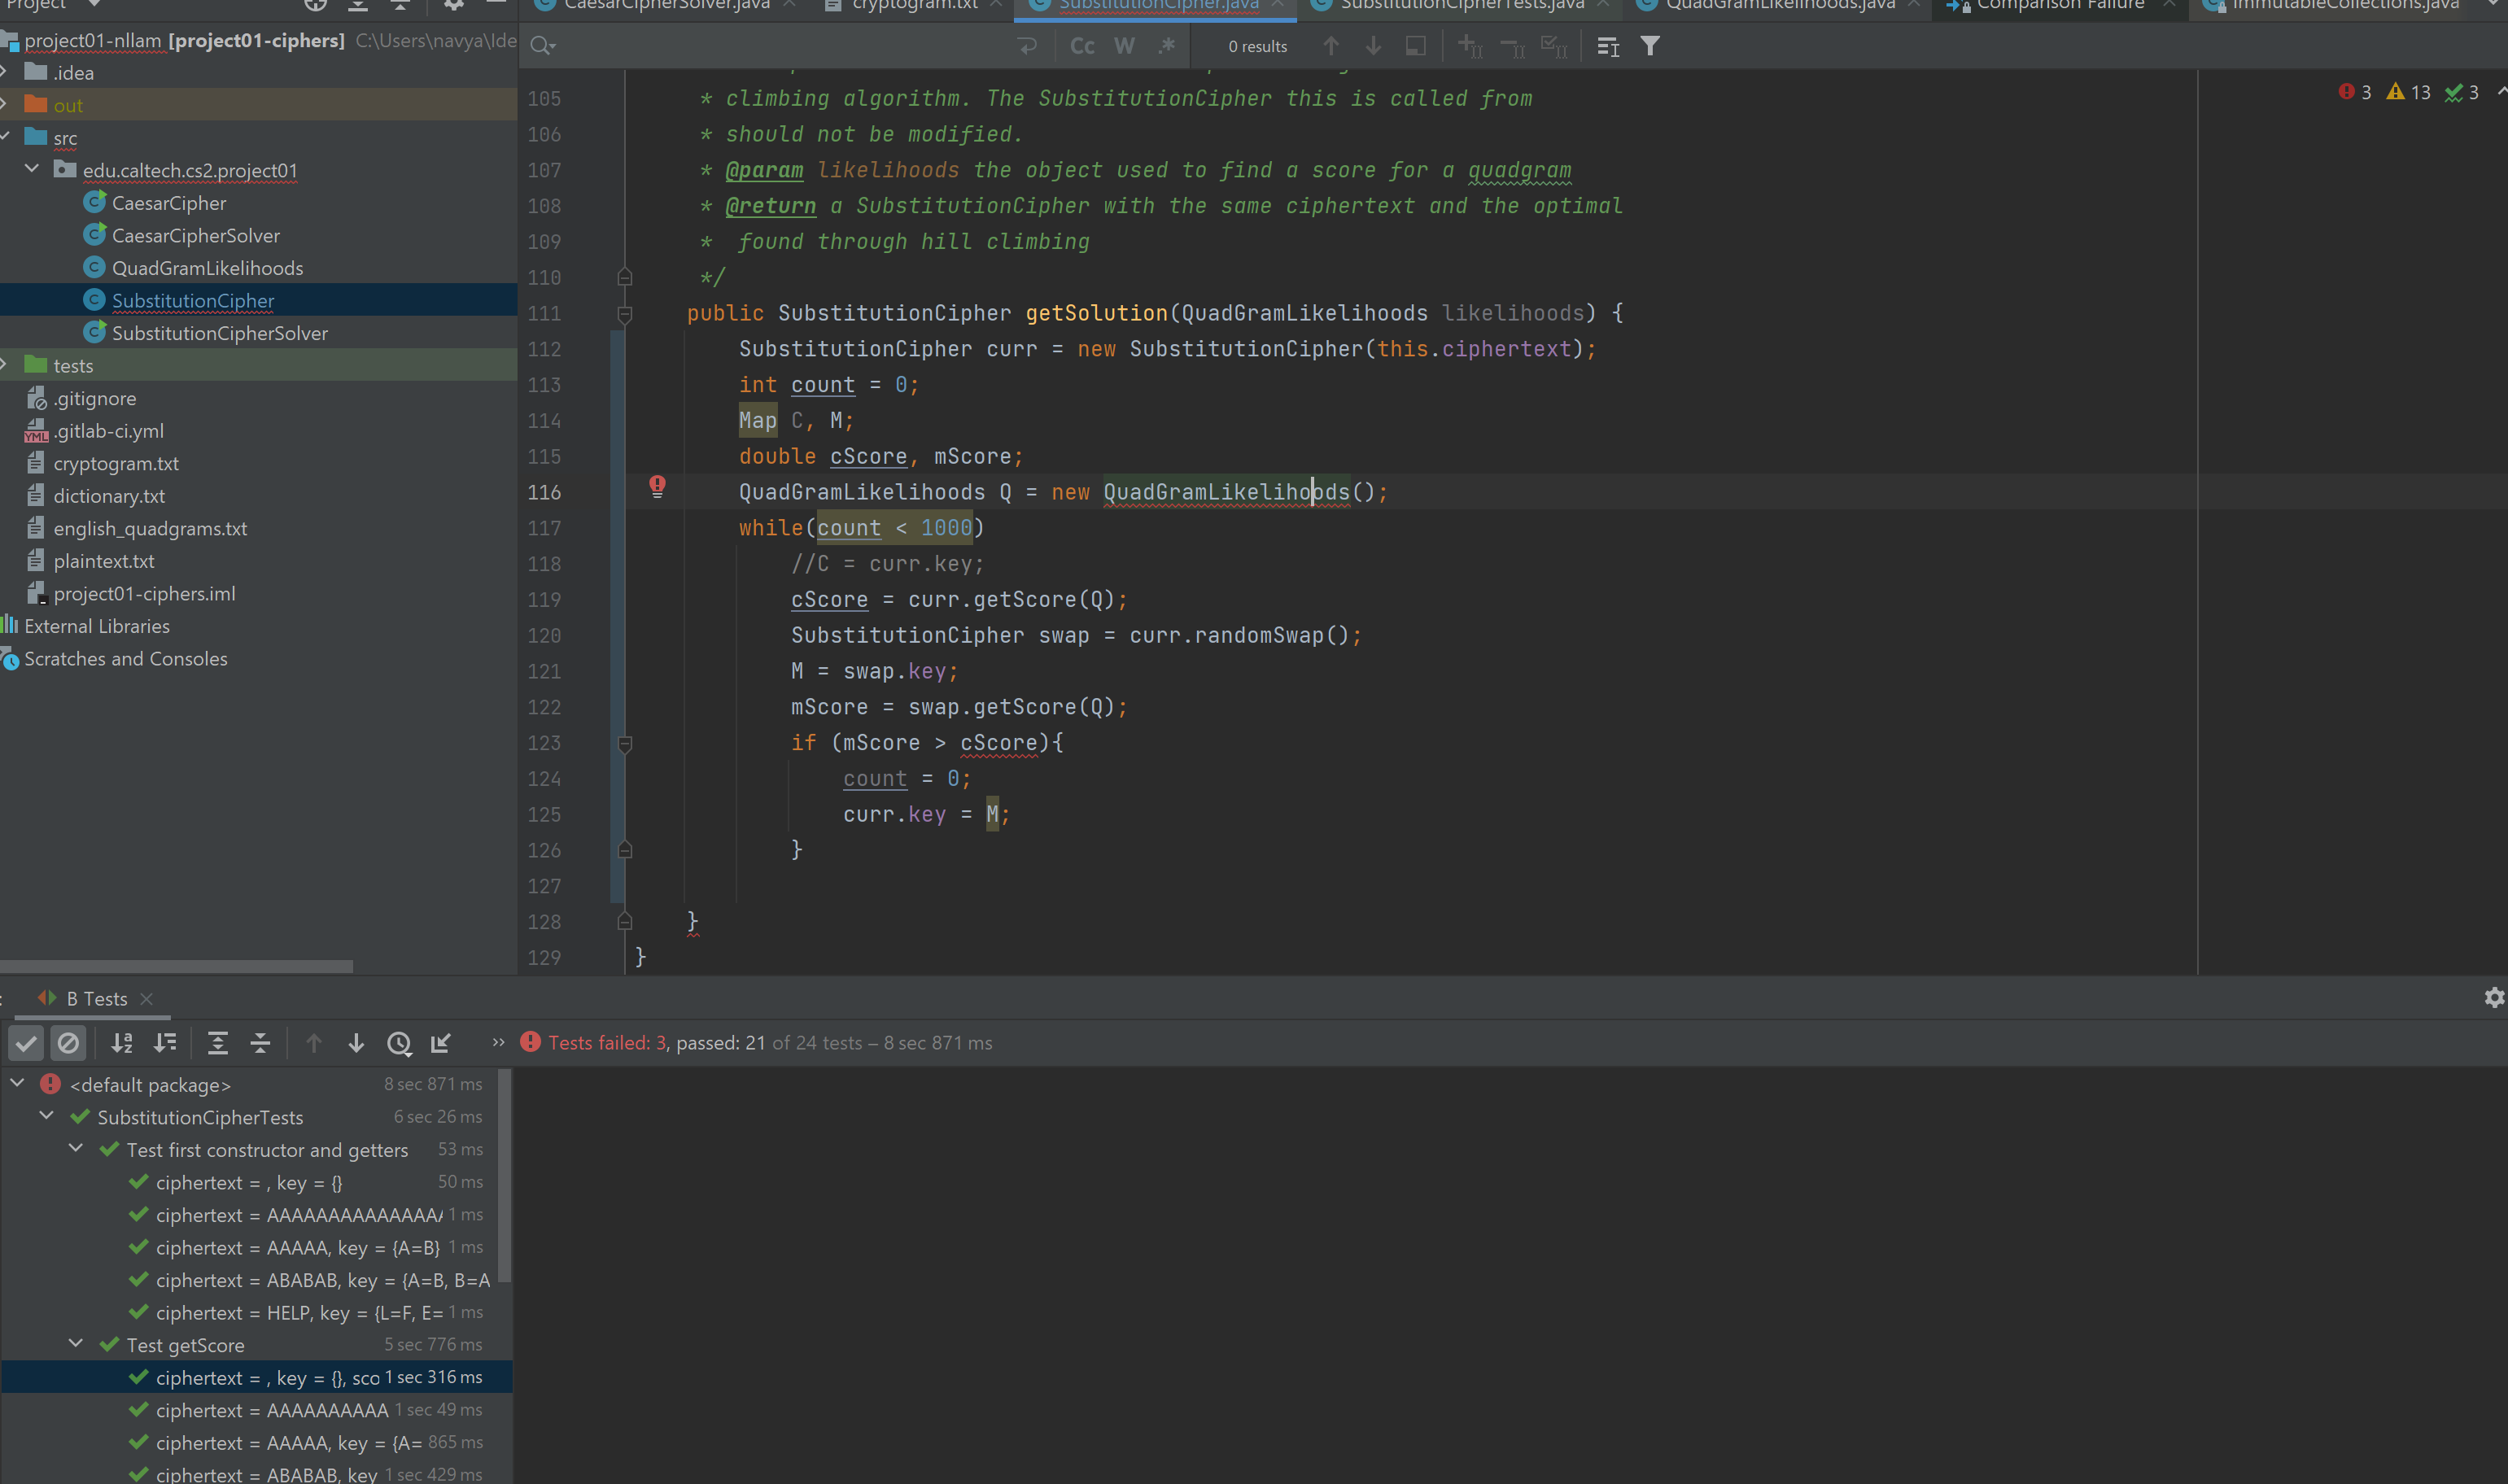Collapse the edu.caltech.cs2.project01 package
Viewport: 2508px width, 1484px height.
point(32,169)
